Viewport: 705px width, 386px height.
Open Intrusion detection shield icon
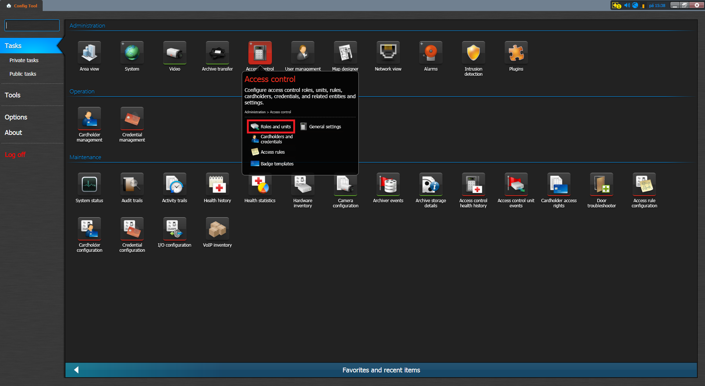click(473, 53)
